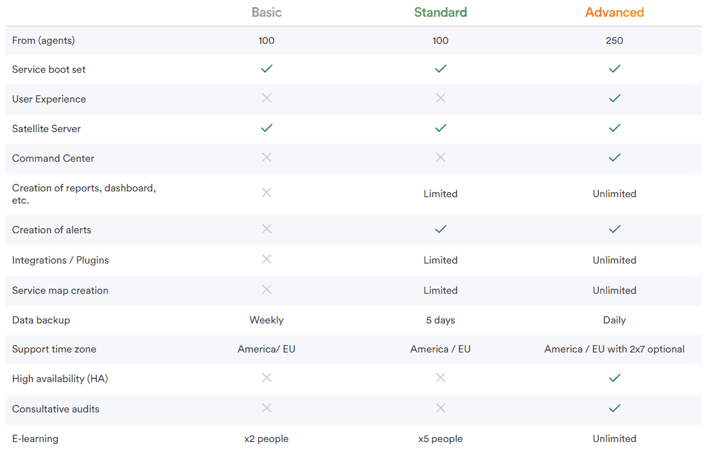This screenshot has height=453, width=707.
Task: Click the Advanced checkmark for Consultative audits
Action: (x=614, y=409)
